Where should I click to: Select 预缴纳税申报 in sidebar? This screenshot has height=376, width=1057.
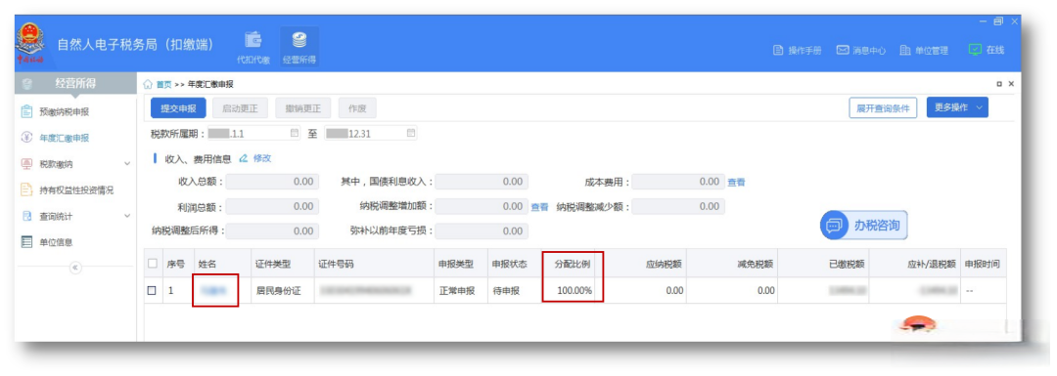[64, 111]
